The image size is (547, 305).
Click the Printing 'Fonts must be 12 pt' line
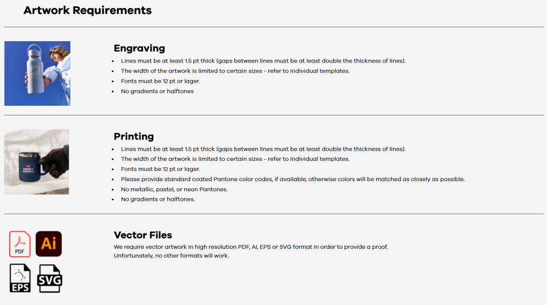160,169
